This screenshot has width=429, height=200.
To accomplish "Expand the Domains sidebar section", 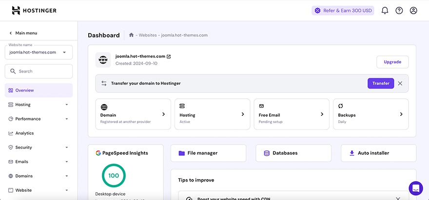I will click(66, 176).
